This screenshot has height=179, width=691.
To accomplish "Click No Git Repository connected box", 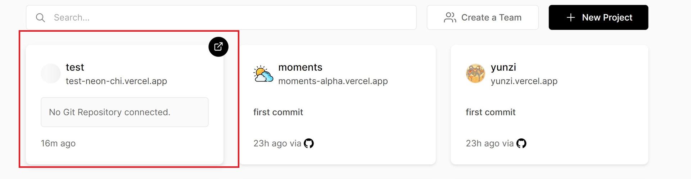I will (125, 112).
